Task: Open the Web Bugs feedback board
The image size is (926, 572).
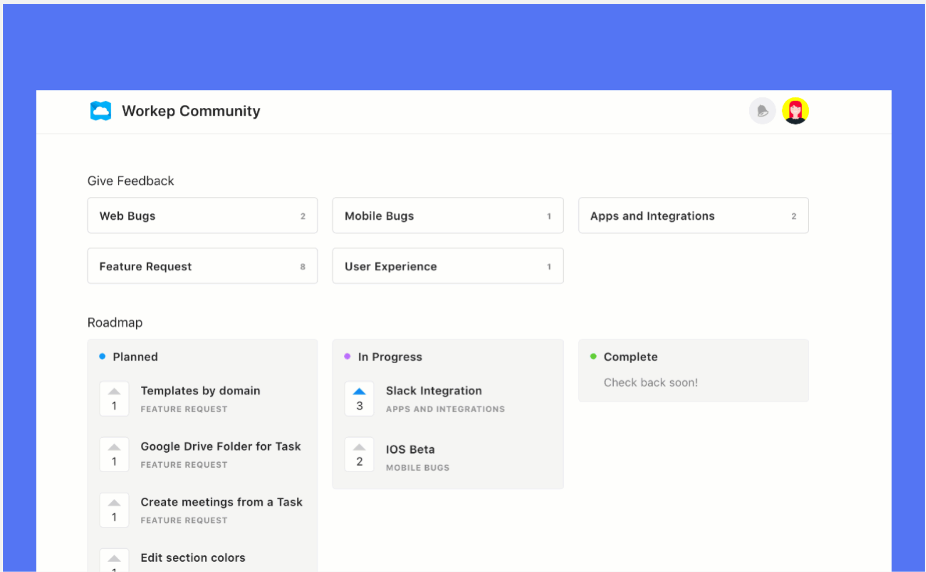Action: tap(203, 215)
